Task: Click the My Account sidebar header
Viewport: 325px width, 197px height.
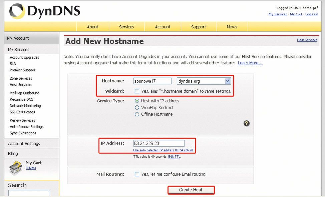Action: (31, 38)
